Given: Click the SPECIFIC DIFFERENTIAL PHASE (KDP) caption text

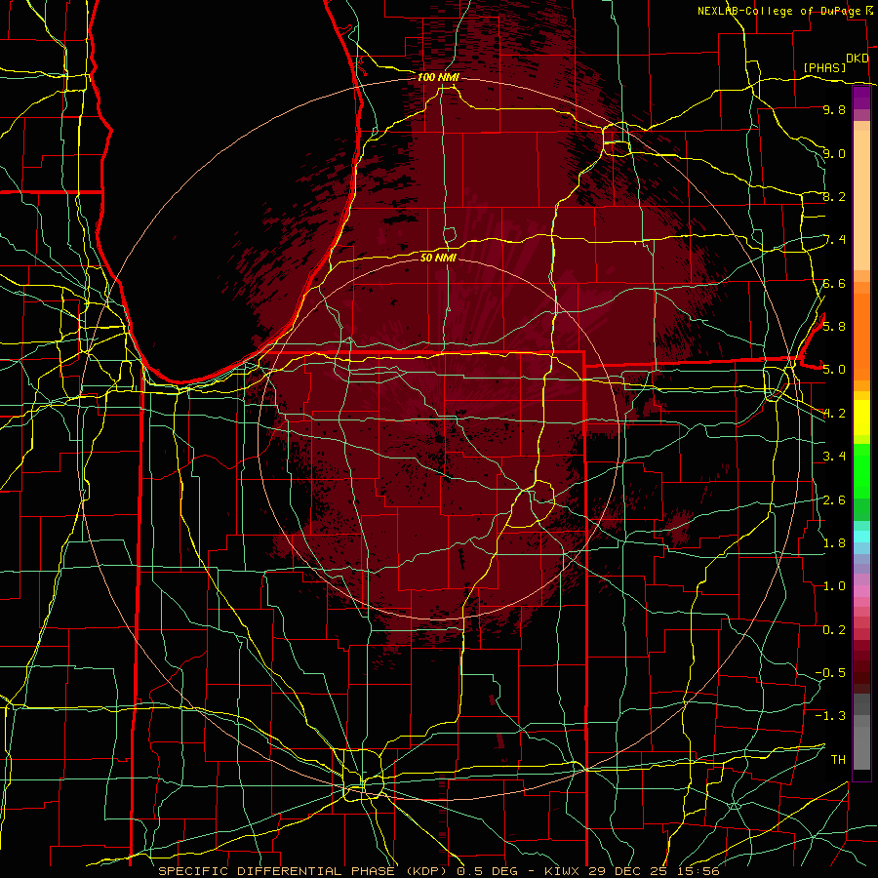Looking at the screenshot, I should 304,871.
